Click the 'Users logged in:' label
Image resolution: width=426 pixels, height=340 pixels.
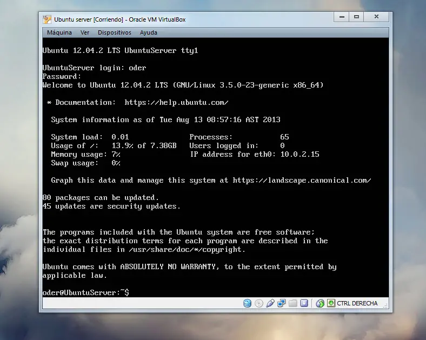[224, 145]
